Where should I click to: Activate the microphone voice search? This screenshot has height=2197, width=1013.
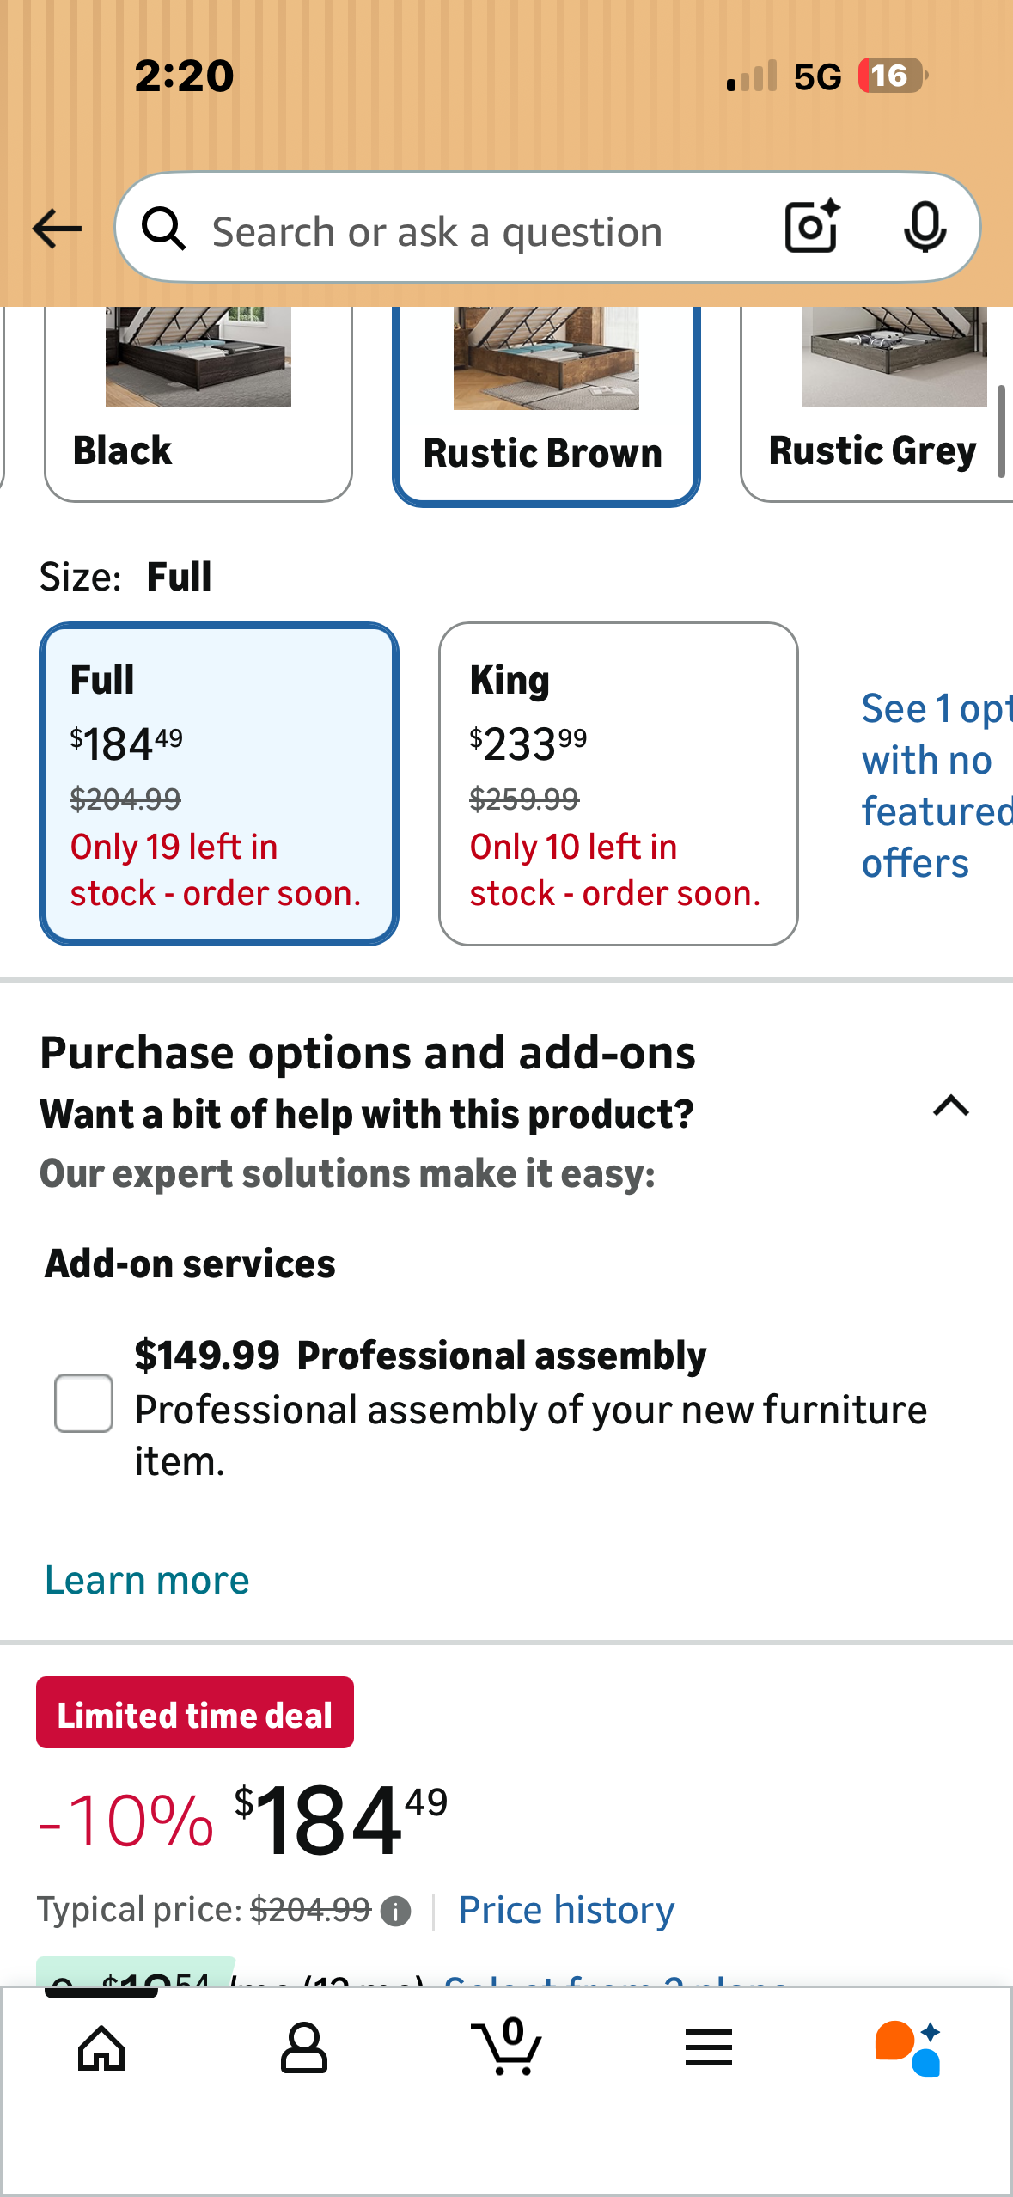924,229
